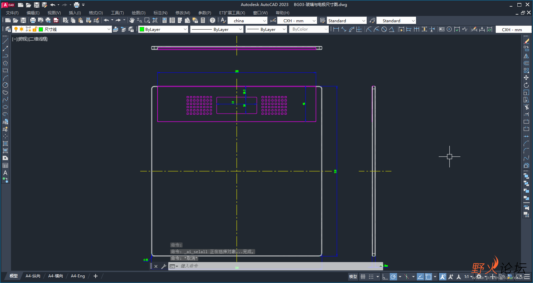The image size is (533, 283).
Task: Open the 文件(F) menu
Action: pos(12,13)
